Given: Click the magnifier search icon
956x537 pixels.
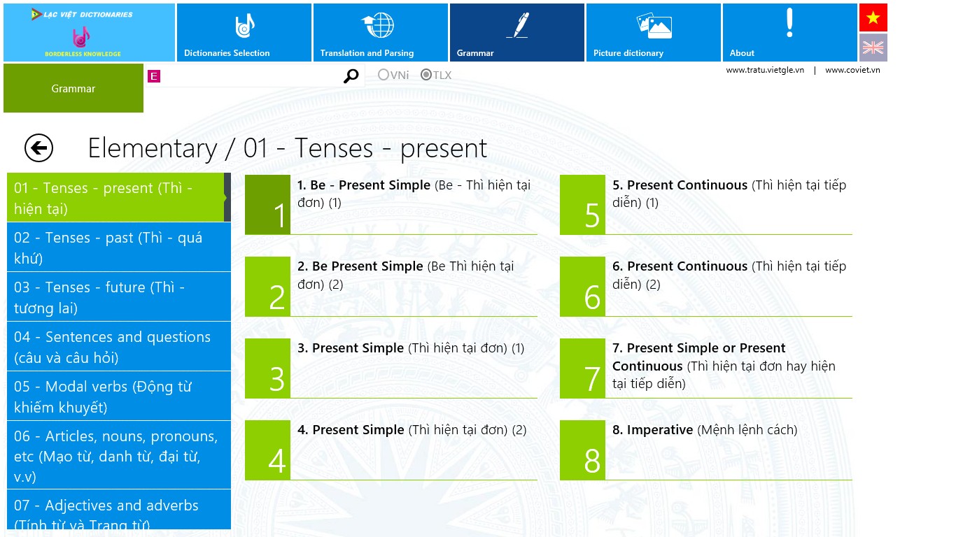Looking at the screenshot, I should click(351, 76).
